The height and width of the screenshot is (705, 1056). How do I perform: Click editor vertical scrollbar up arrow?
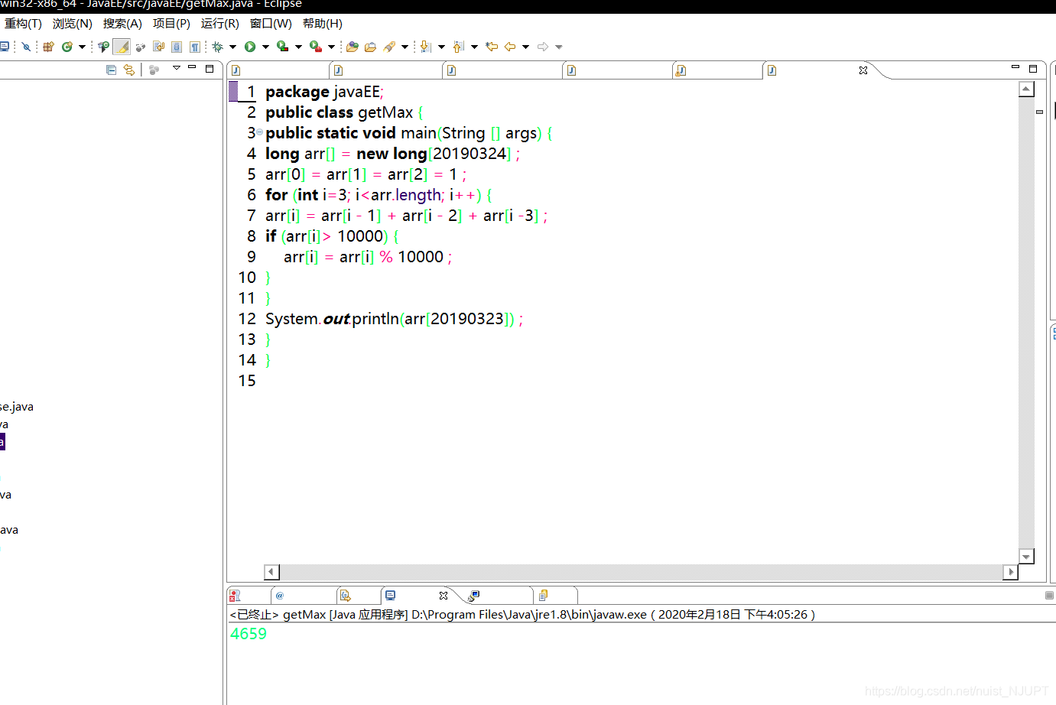1026,89
